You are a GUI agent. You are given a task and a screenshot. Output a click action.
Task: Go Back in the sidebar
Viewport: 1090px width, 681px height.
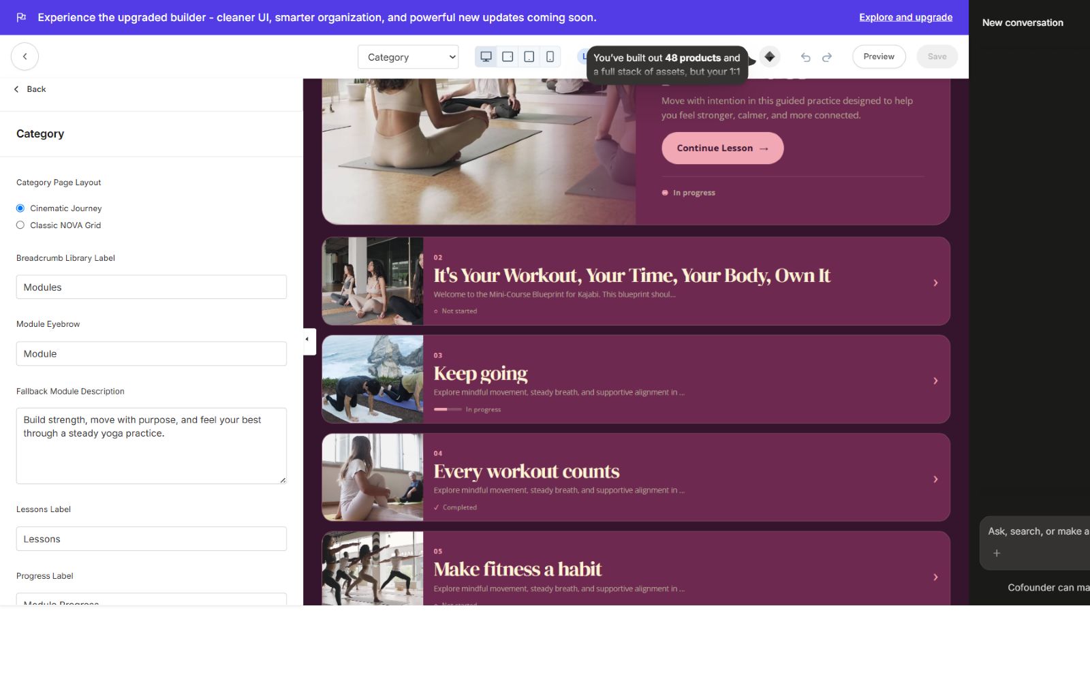[x=30, y=89]
